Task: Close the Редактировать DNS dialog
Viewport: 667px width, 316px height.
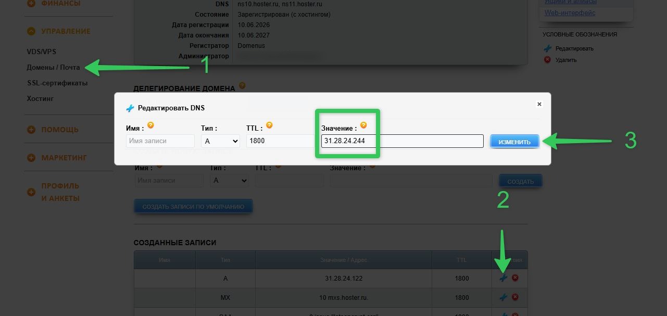Action: 539,104
